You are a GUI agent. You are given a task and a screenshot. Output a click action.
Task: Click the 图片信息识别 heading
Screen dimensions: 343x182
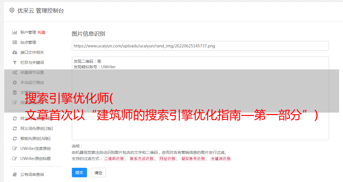point(88,34)
